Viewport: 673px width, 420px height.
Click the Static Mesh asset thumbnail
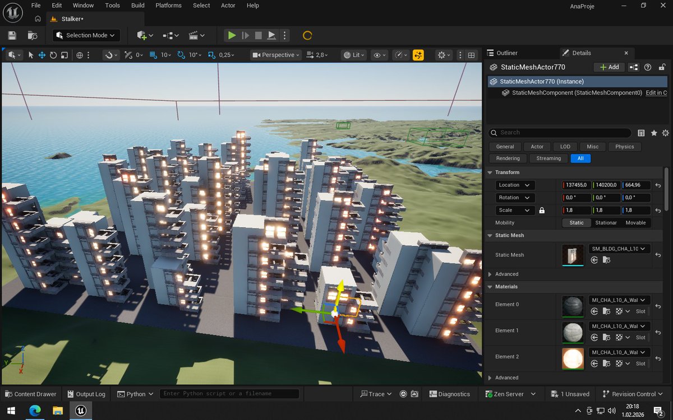coord(573,255)
